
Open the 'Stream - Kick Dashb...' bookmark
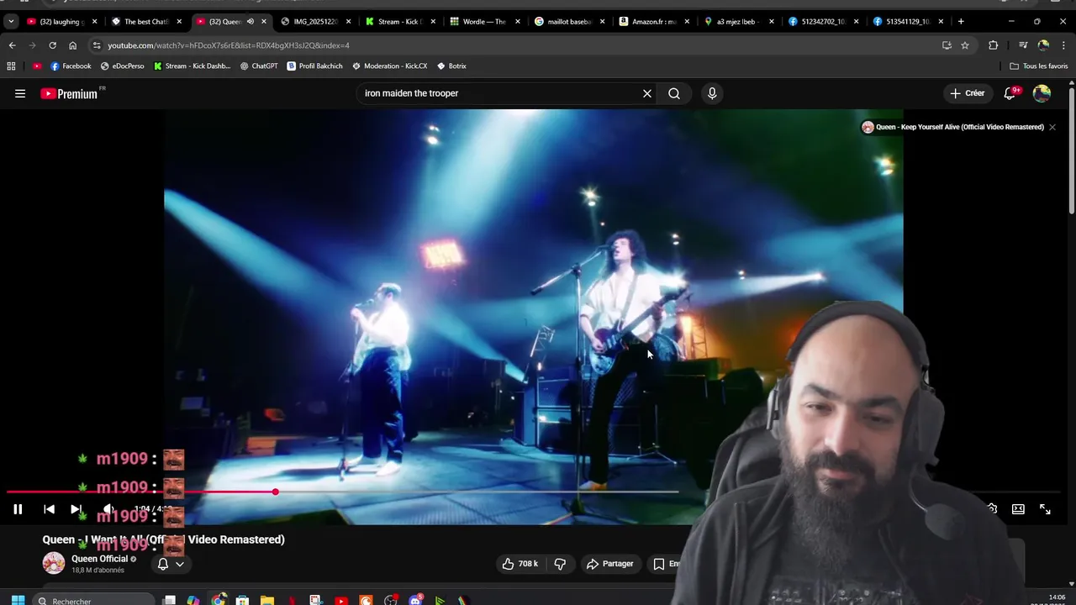pos(192,66)
